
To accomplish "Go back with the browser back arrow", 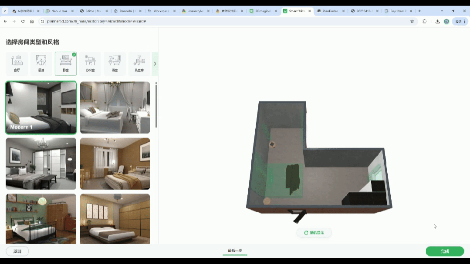I will [x=5, y=21].
